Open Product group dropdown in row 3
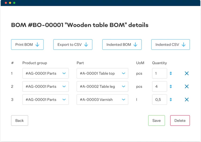This screenshot has width=201, height=142. 46,100
